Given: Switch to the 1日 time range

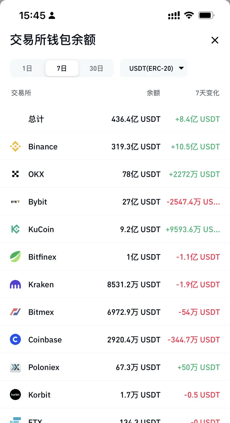Looking at the screenshot, I should [27, 68].
